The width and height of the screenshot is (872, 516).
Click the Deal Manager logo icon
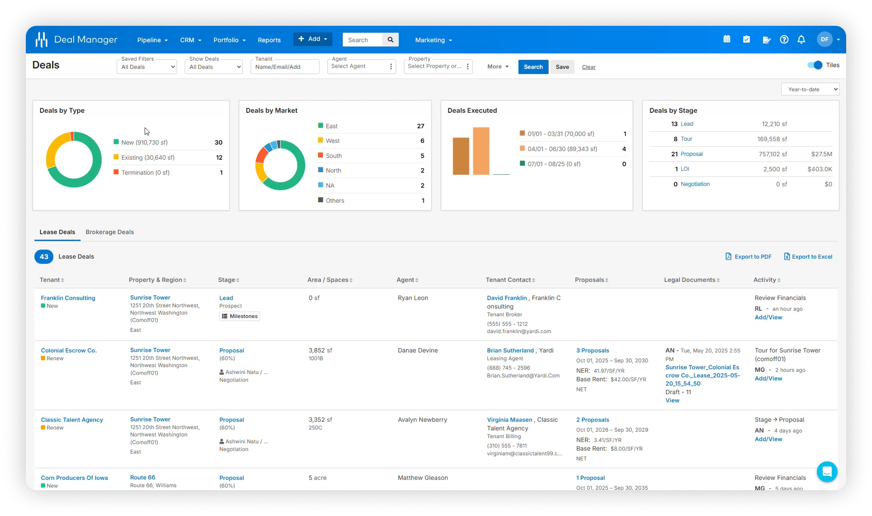point(41,39)
